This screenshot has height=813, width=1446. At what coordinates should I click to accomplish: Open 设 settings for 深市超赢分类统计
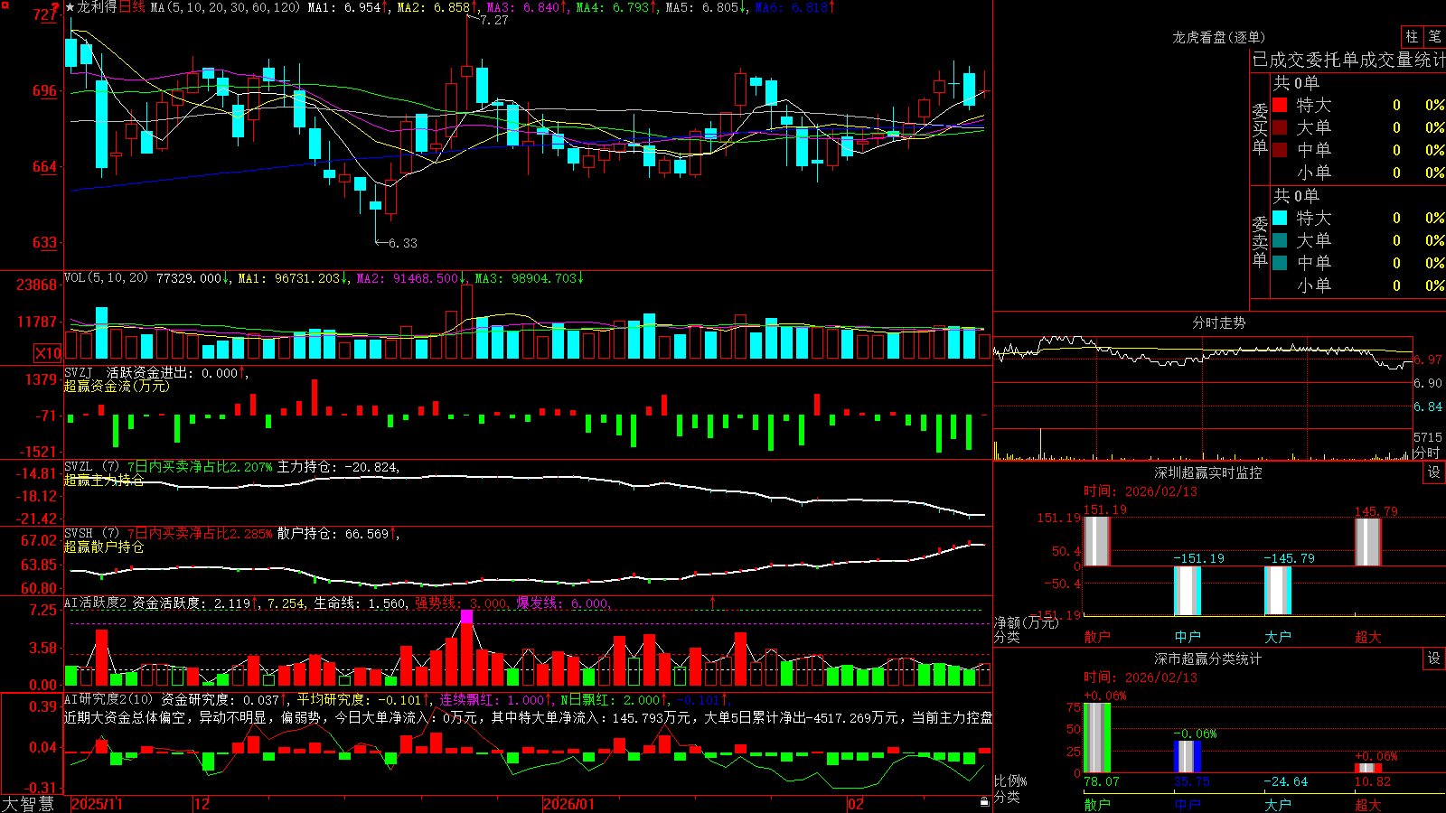1434,659
